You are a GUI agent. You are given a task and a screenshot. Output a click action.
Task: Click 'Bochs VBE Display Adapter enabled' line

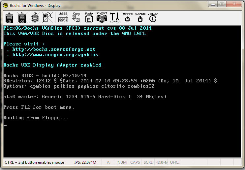coord(52,65)
